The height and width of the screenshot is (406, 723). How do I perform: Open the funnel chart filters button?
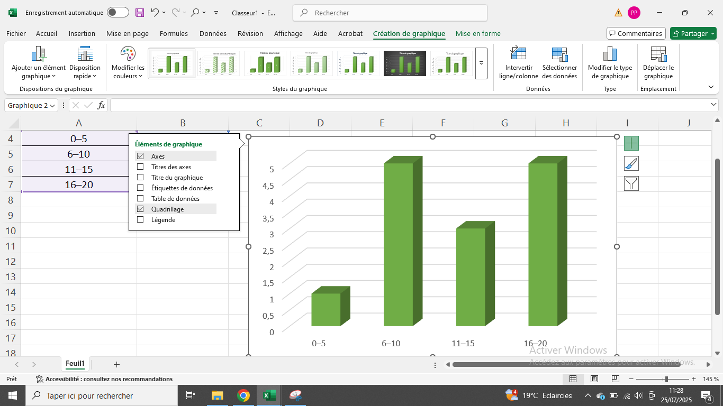click(x=631, y=183)
